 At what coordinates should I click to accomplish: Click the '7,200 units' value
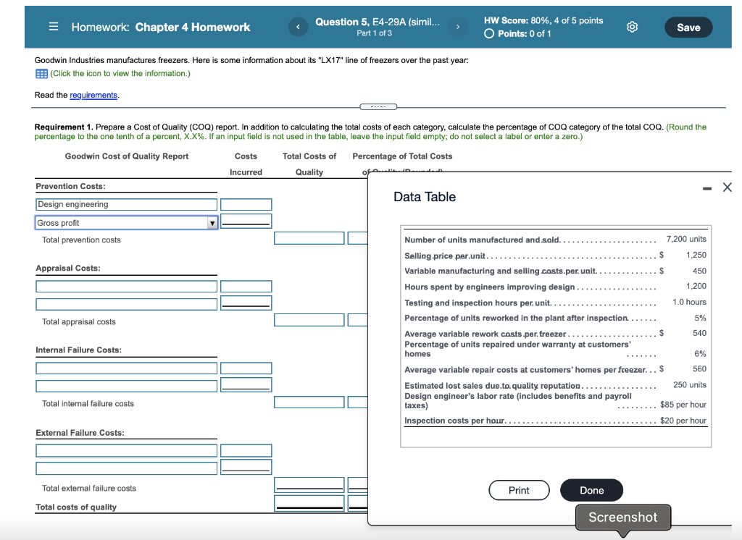pyautogui.click(x=686, y=239)
